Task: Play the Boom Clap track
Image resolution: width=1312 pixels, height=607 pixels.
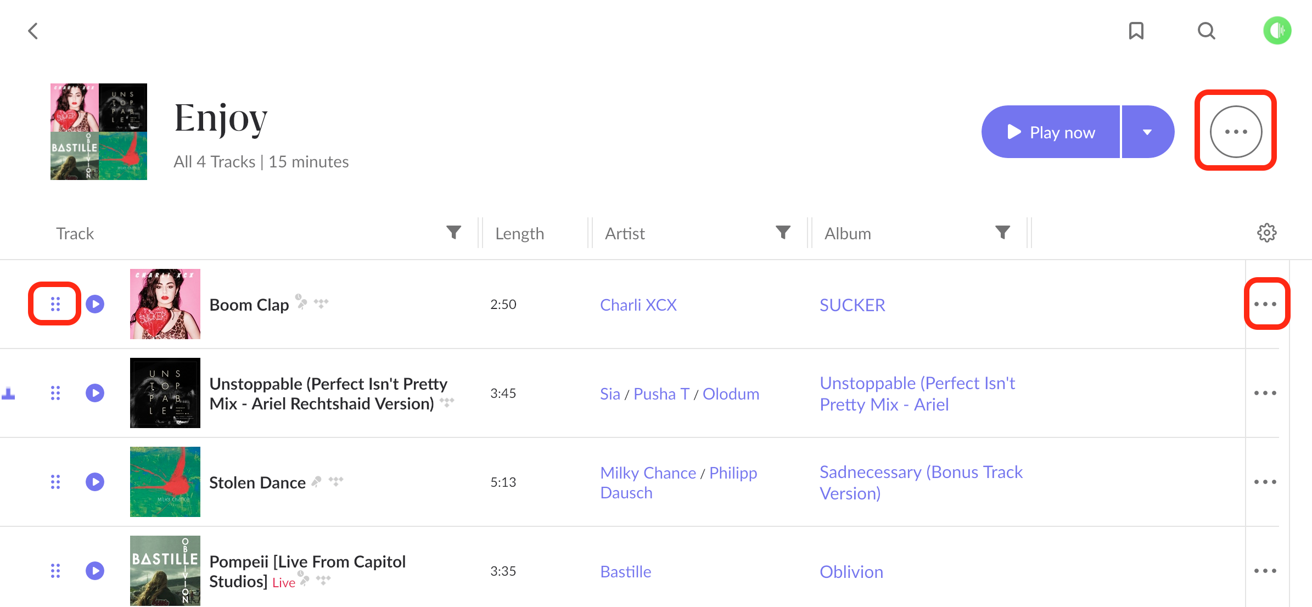Action: 95,304
